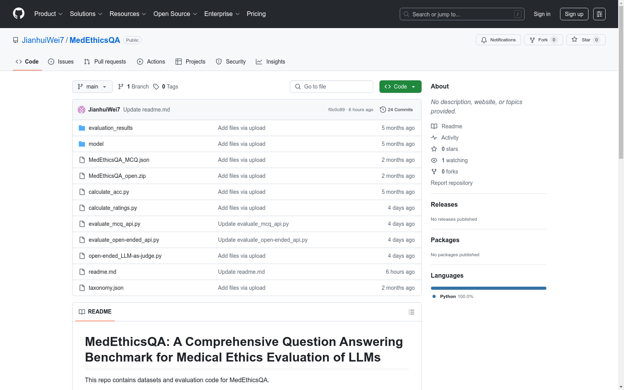Click the evaluate_mcq_api.py file icon
This screenshot has width=624, height=390.
[x=82, y=224]
